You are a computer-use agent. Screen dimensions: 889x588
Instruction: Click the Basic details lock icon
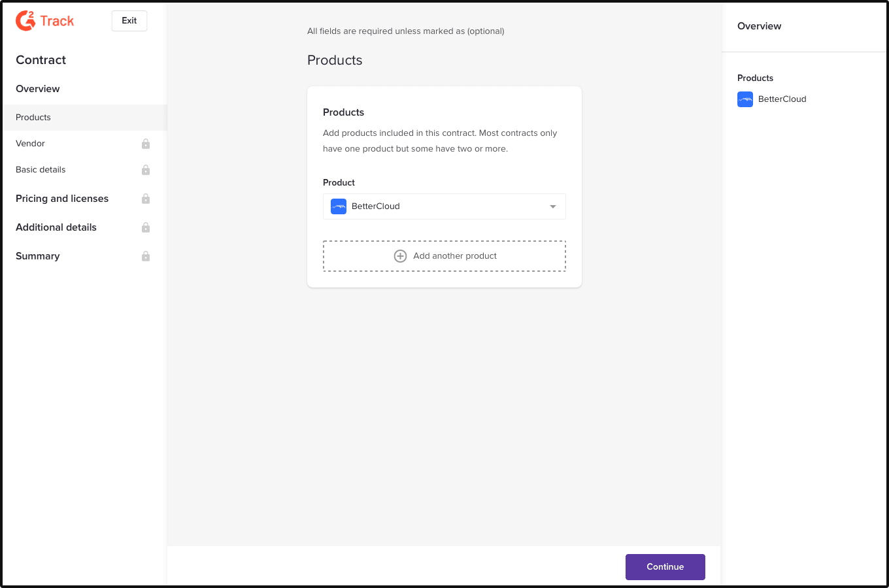click(146, 170)
